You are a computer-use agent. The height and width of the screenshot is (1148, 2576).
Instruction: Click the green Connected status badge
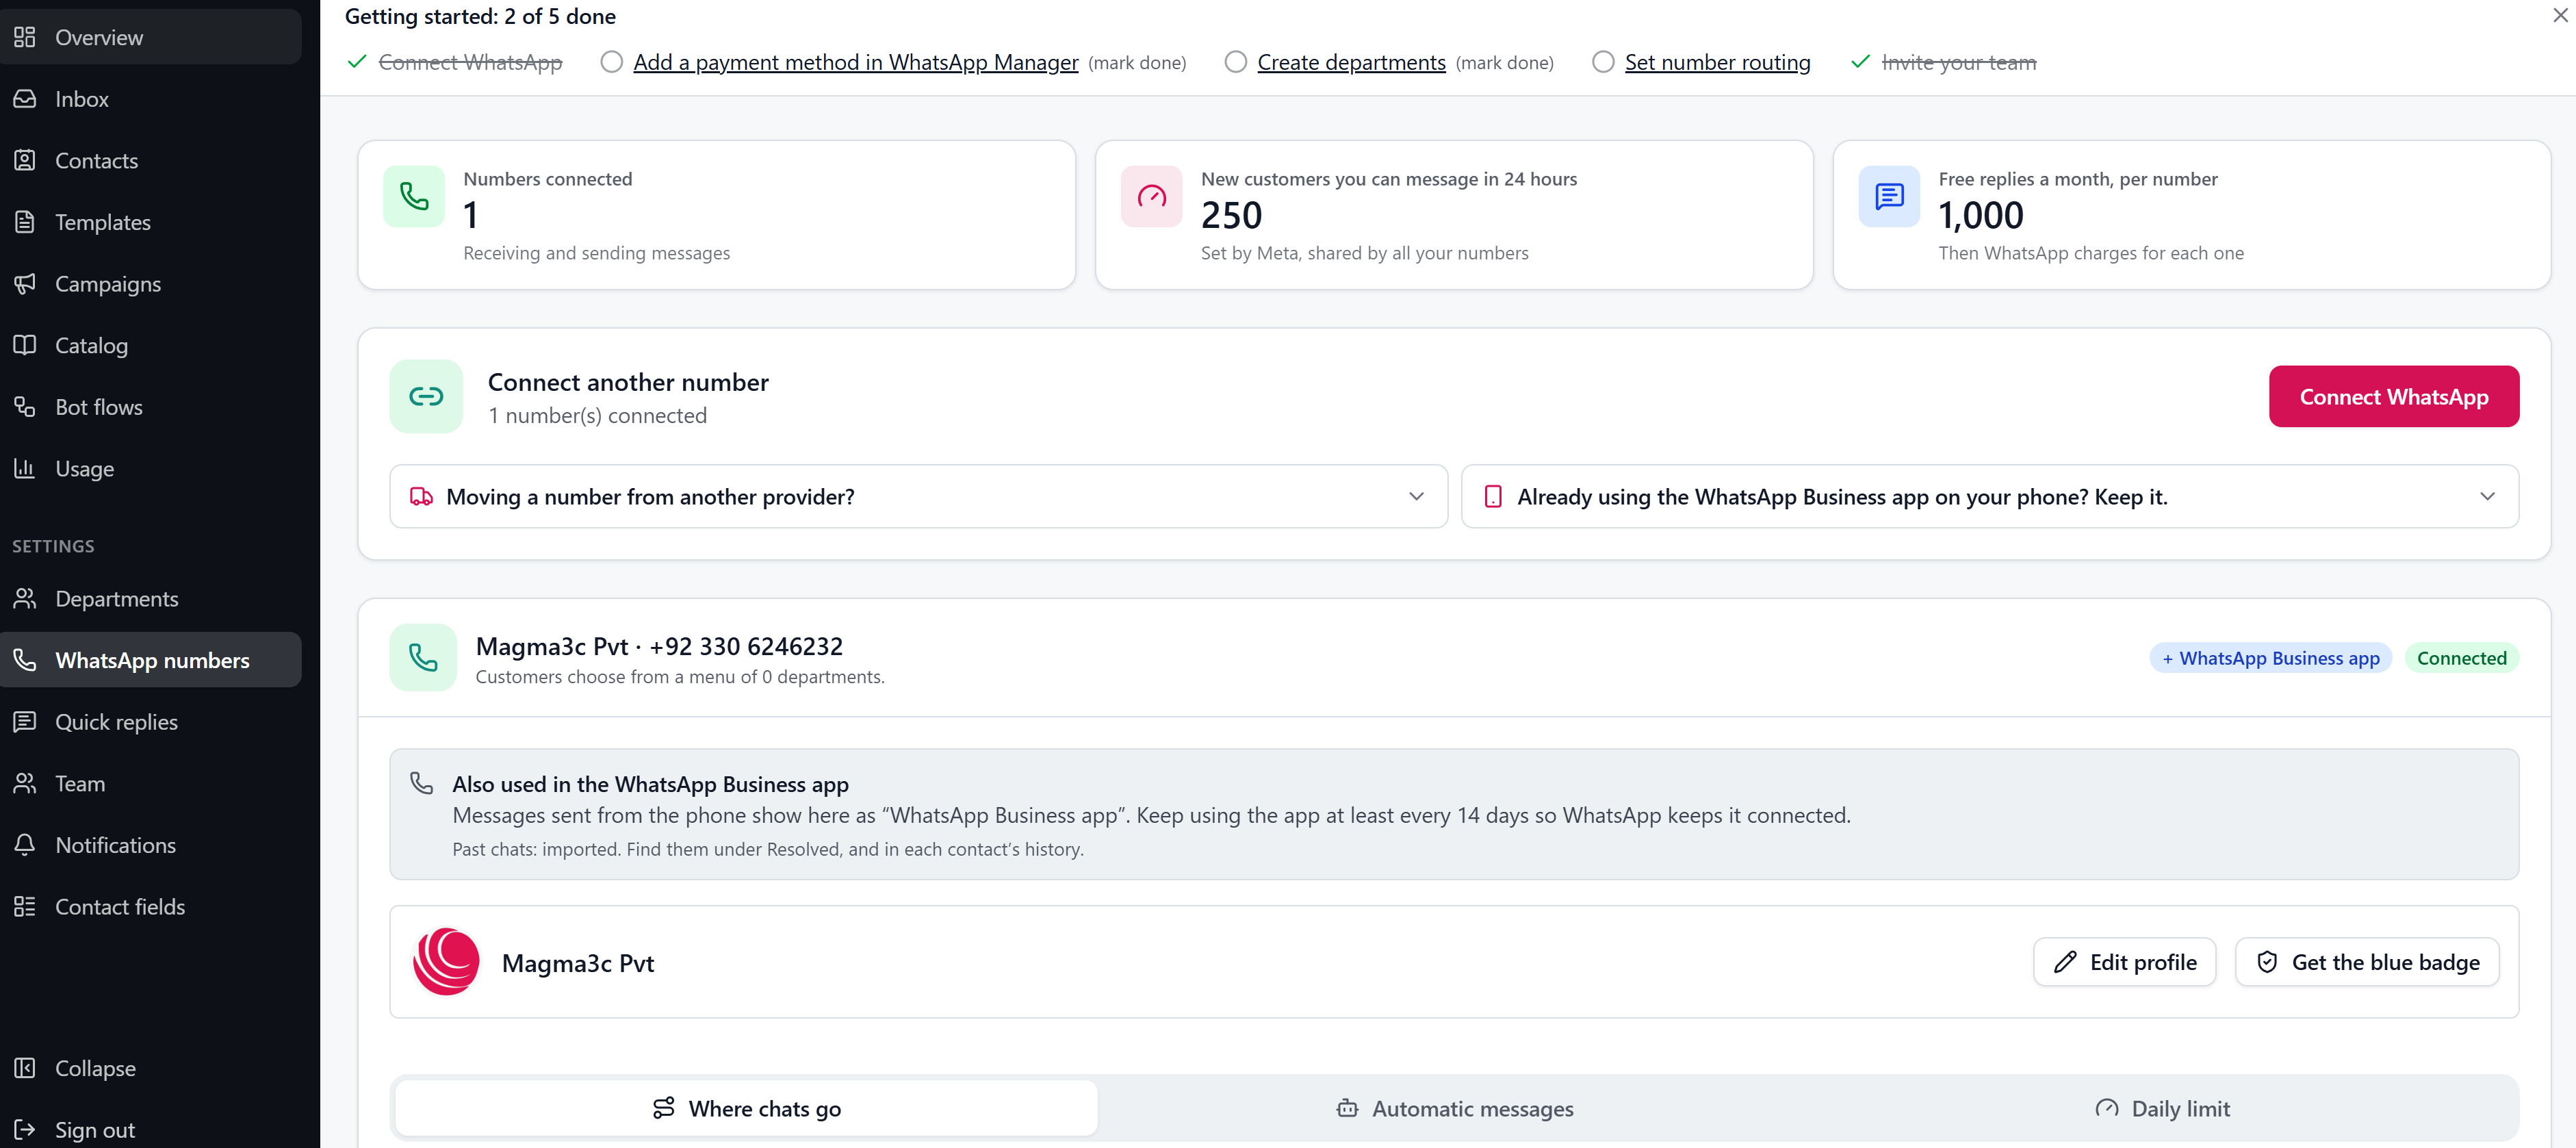[x=2461, y=658]
